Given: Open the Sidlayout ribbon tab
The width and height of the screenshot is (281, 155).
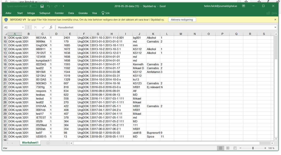Looking at the screenshot, I should 45,13.
